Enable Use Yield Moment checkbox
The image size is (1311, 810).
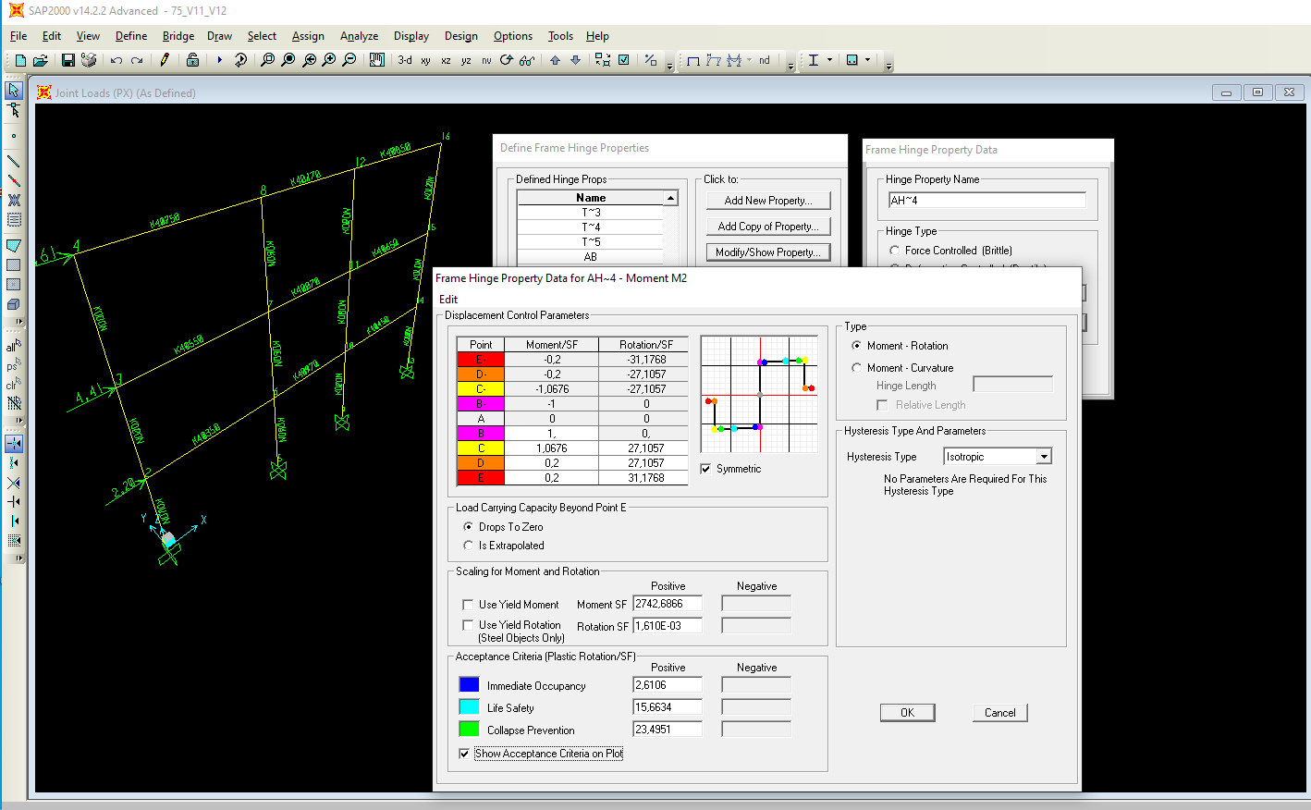pos(468,604)
